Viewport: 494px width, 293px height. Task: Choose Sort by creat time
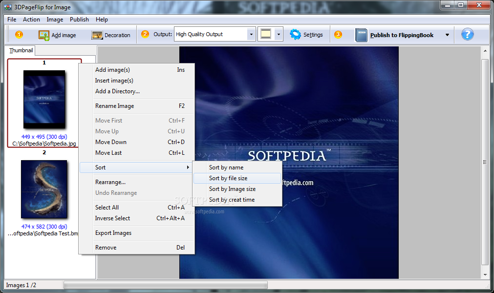[237, 200]
